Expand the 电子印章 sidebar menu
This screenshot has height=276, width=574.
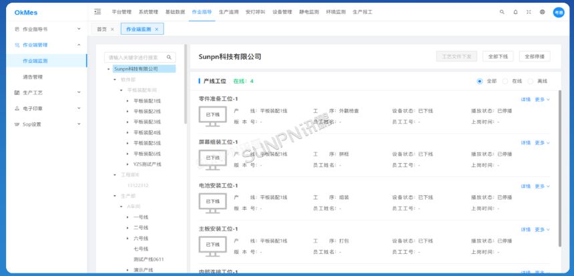pyautogui.click(x=79, y=108)
